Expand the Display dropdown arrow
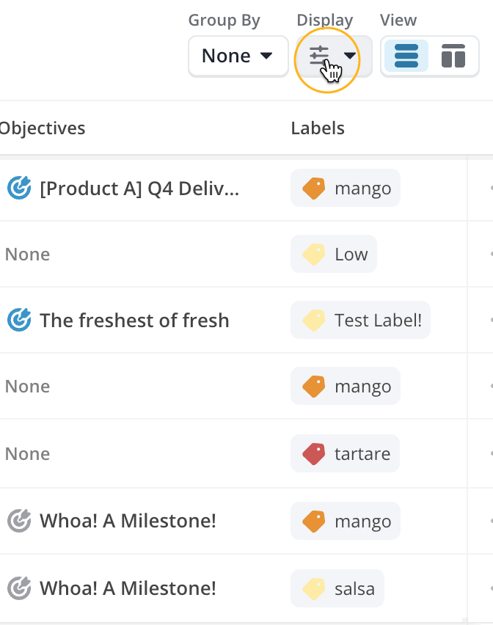Screen dimensions: 493x625 click(x=349, y=56)
